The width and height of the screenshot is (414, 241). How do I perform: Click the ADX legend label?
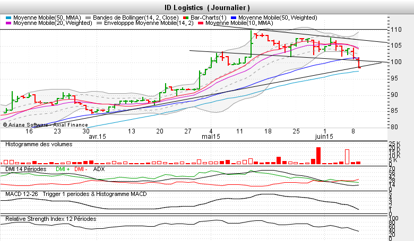[99, 169]
